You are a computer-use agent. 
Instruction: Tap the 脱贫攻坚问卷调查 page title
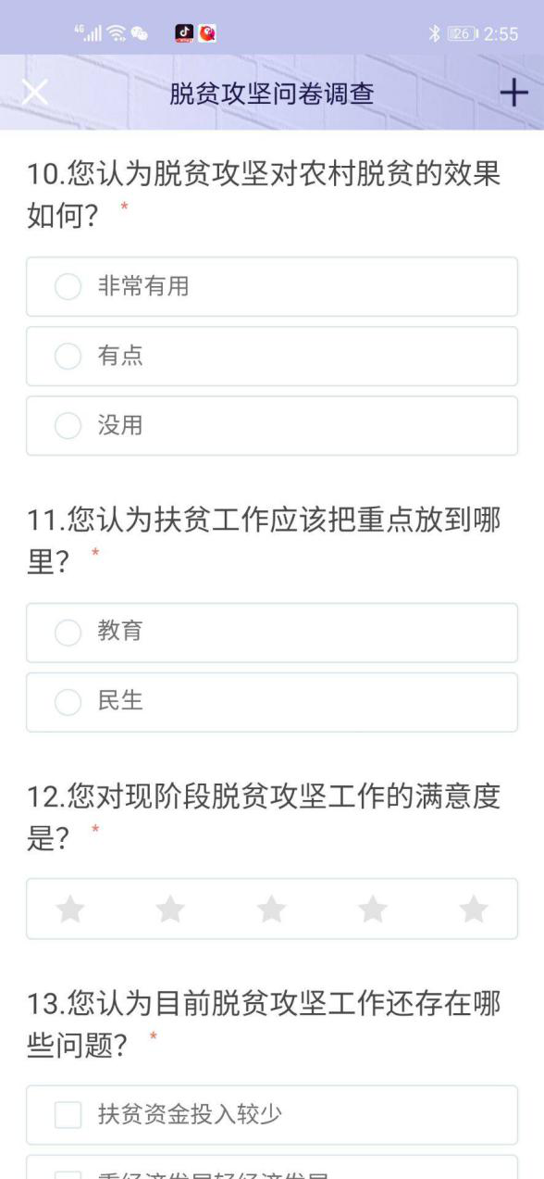point(272,94)
